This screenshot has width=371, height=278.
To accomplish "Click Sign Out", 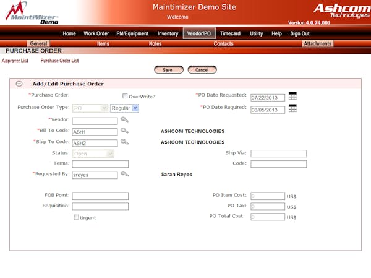I will pyautogui.click(x=300, y=33).
